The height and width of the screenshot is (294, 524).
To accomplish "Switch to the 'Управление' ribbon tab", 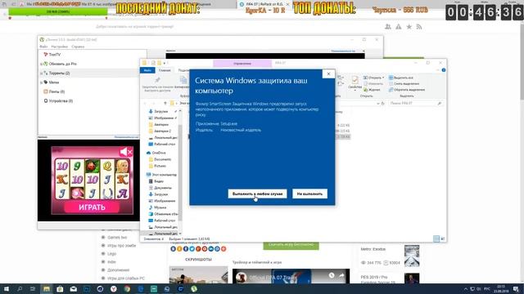I will 242,63.
